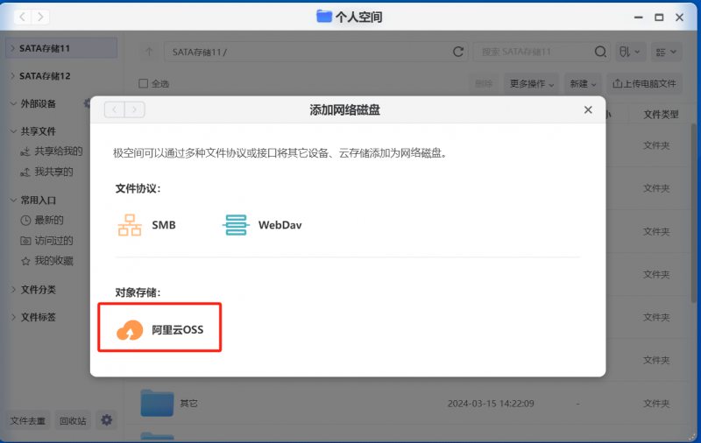The height and width of the screenshot is (443, 701).
Task: Expand the 文件标签 section
Action: pos(13,317)
